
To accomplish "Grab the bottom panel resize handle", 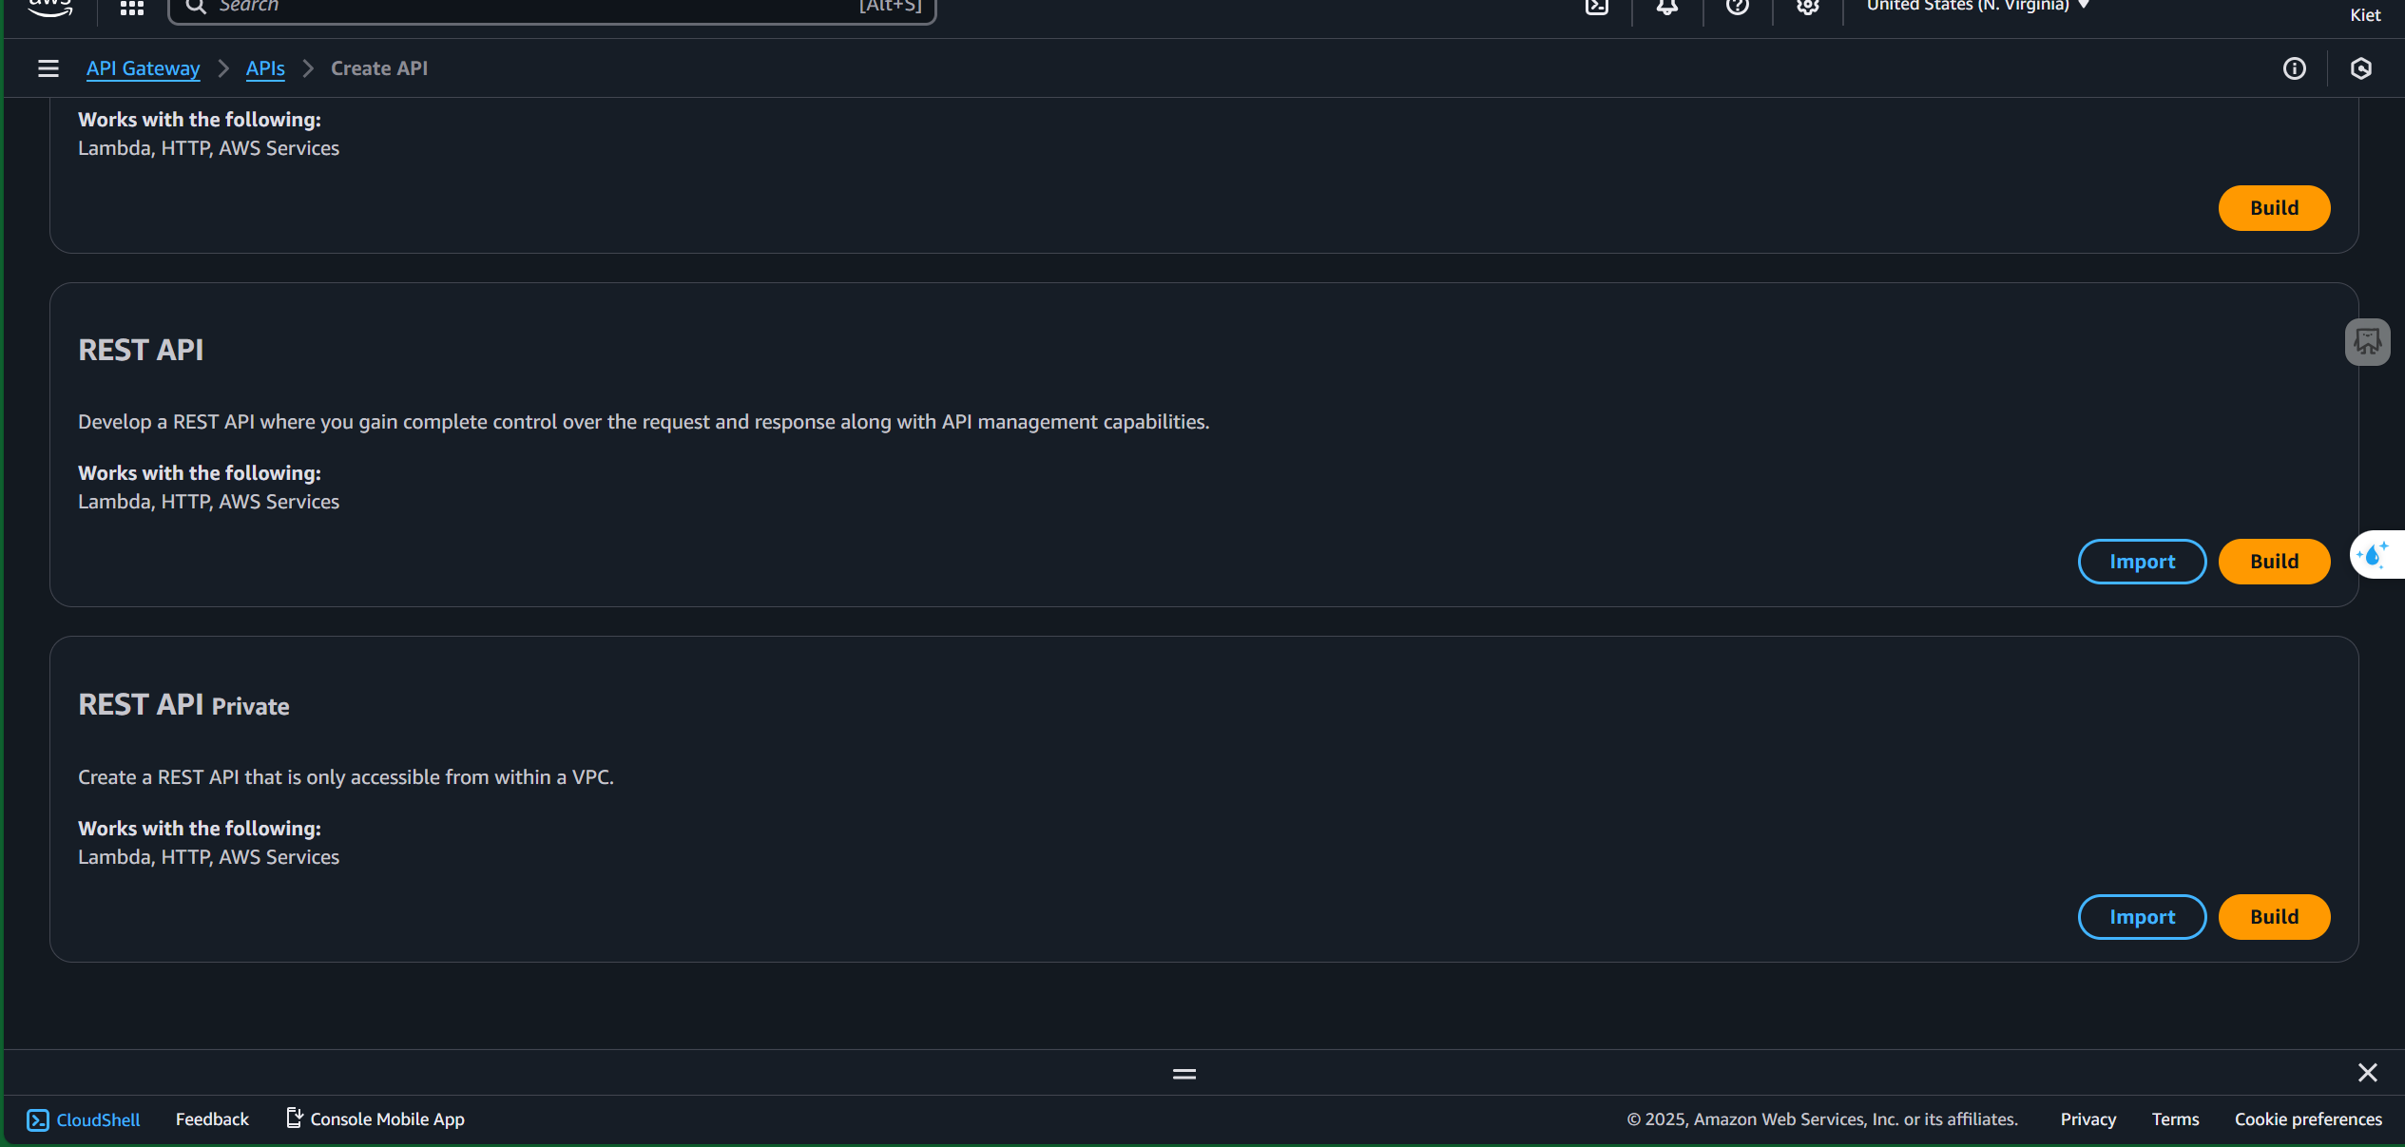I will (1184, 1074).
